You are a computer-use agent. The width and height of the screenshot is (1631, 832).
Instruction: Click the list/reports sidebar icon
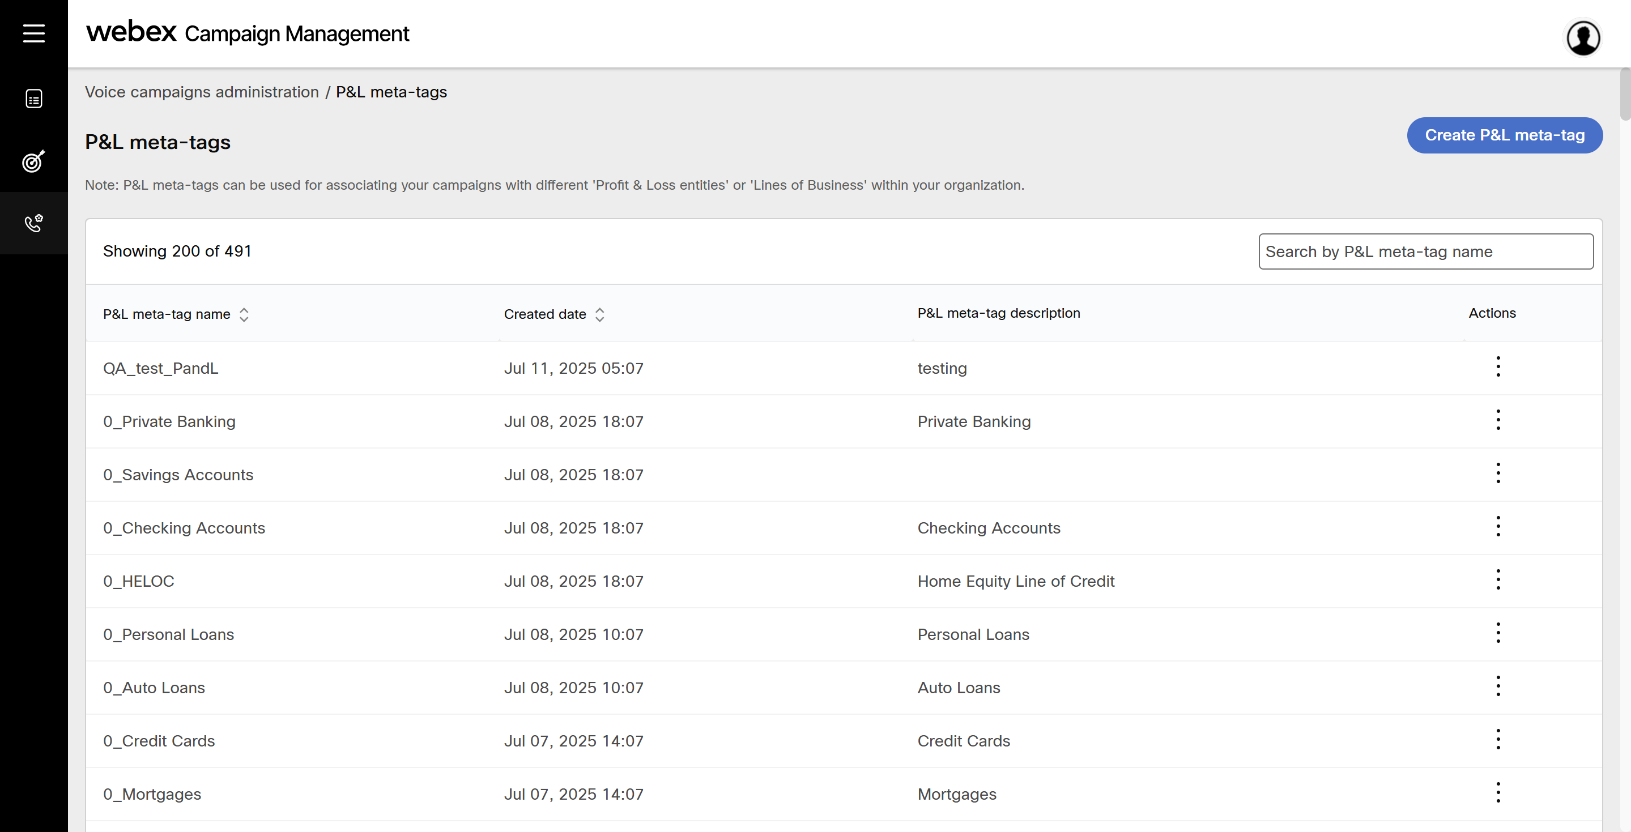pyautogui.click(x=33, y=99)
